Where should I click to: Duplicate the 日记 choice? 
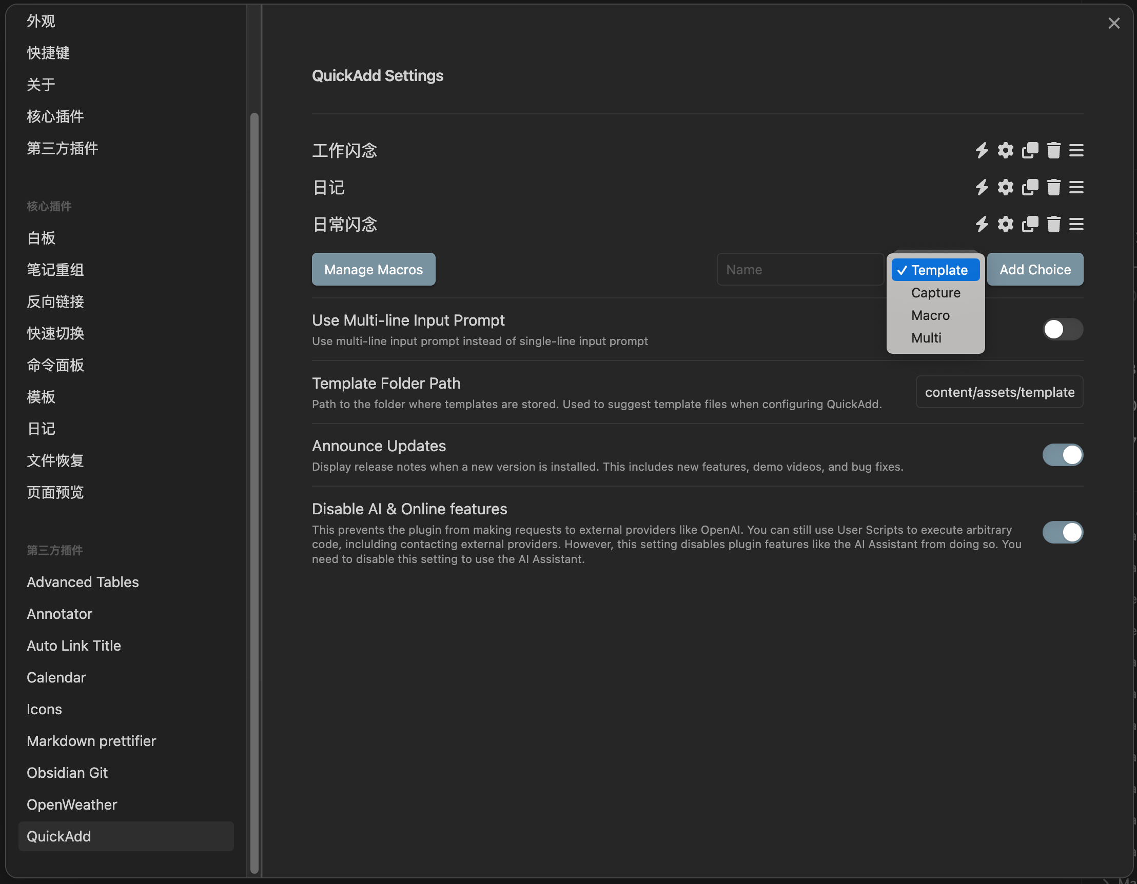pyautogui.click(x=1030, y=187)
